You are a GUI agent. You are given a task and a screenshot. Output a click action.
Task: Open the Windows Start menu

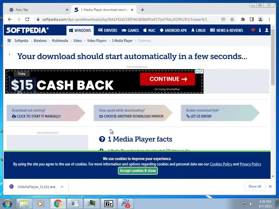pos(7,204)
